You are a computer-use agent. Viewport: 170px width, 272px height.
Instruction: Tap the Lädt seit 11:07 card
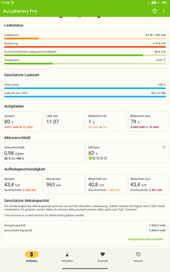[64, 121]
